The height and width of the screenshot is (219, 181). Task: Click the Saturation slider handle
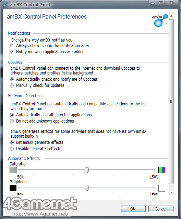coord(87,170)
